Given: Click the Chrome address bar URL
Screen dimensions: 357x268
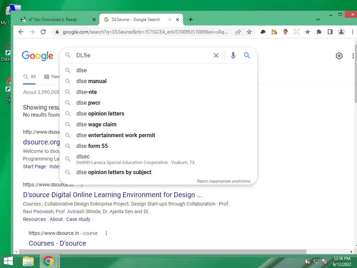Looking at the screenshot, I should tap(145, 32).
